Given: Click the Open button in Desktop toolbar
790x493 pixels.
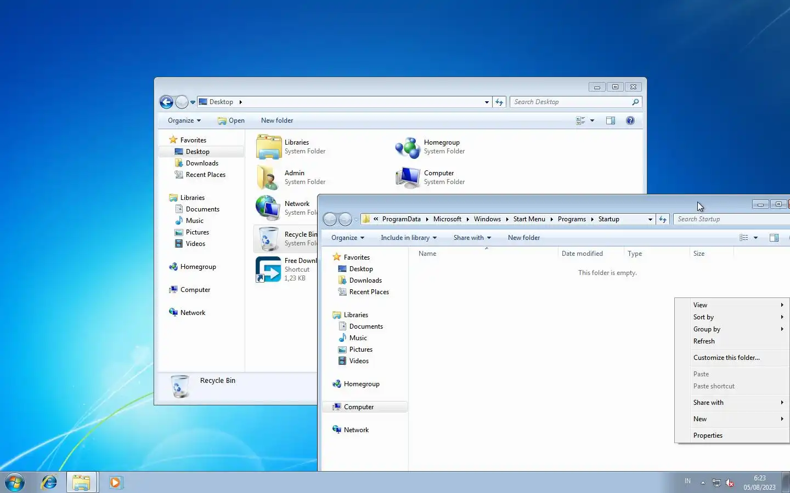Looking at the screenshot, I should click(231, 121).
